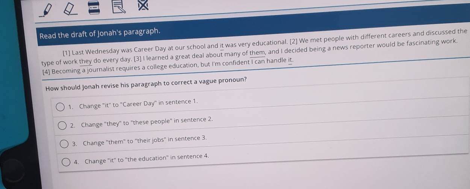The height and width of the screenshot is (189, 470).
Task: Select radio button for answer 2
Action: 62,126
